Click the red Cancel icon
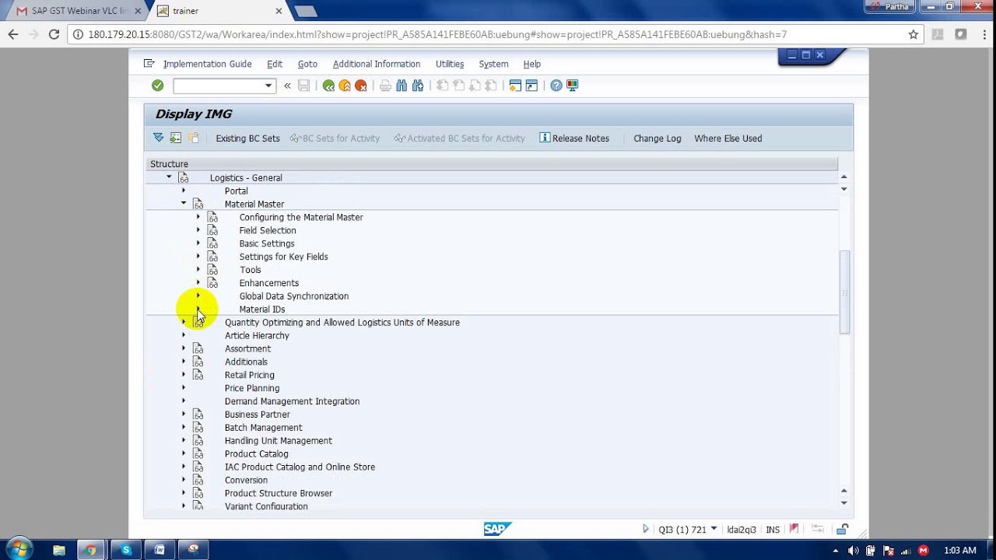Viewport: 996px width, 560px height. 361,86
